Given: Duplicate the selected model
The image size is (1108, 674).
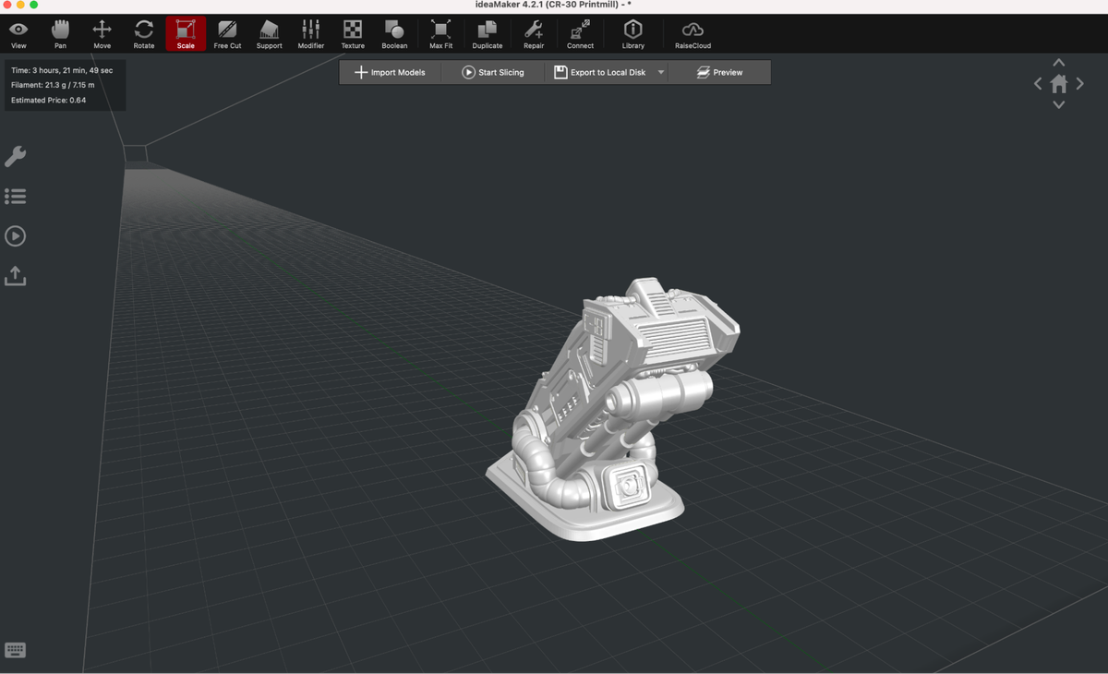Looking at the screenshot, I should coord(488,33).
